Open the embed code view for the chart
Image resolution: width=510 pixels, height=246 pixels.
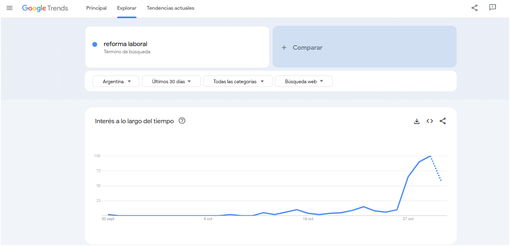(x=429, y=121)
